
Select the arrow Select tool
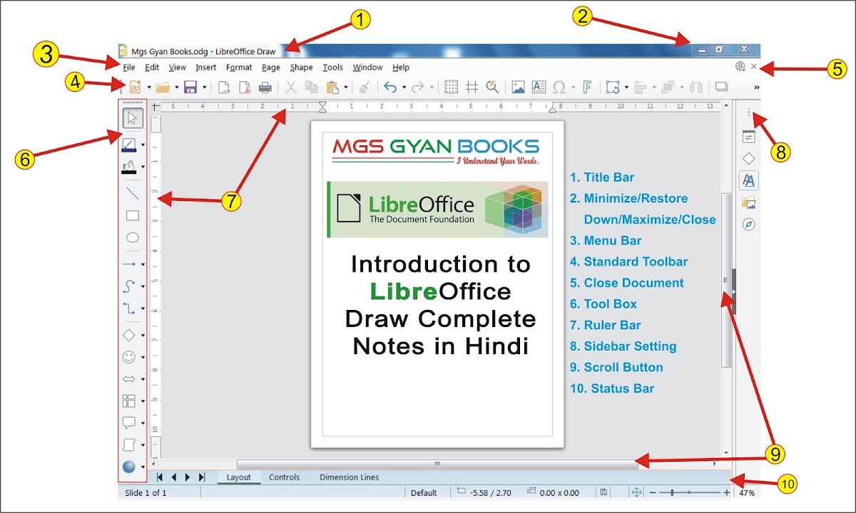(x=132, y=118)
